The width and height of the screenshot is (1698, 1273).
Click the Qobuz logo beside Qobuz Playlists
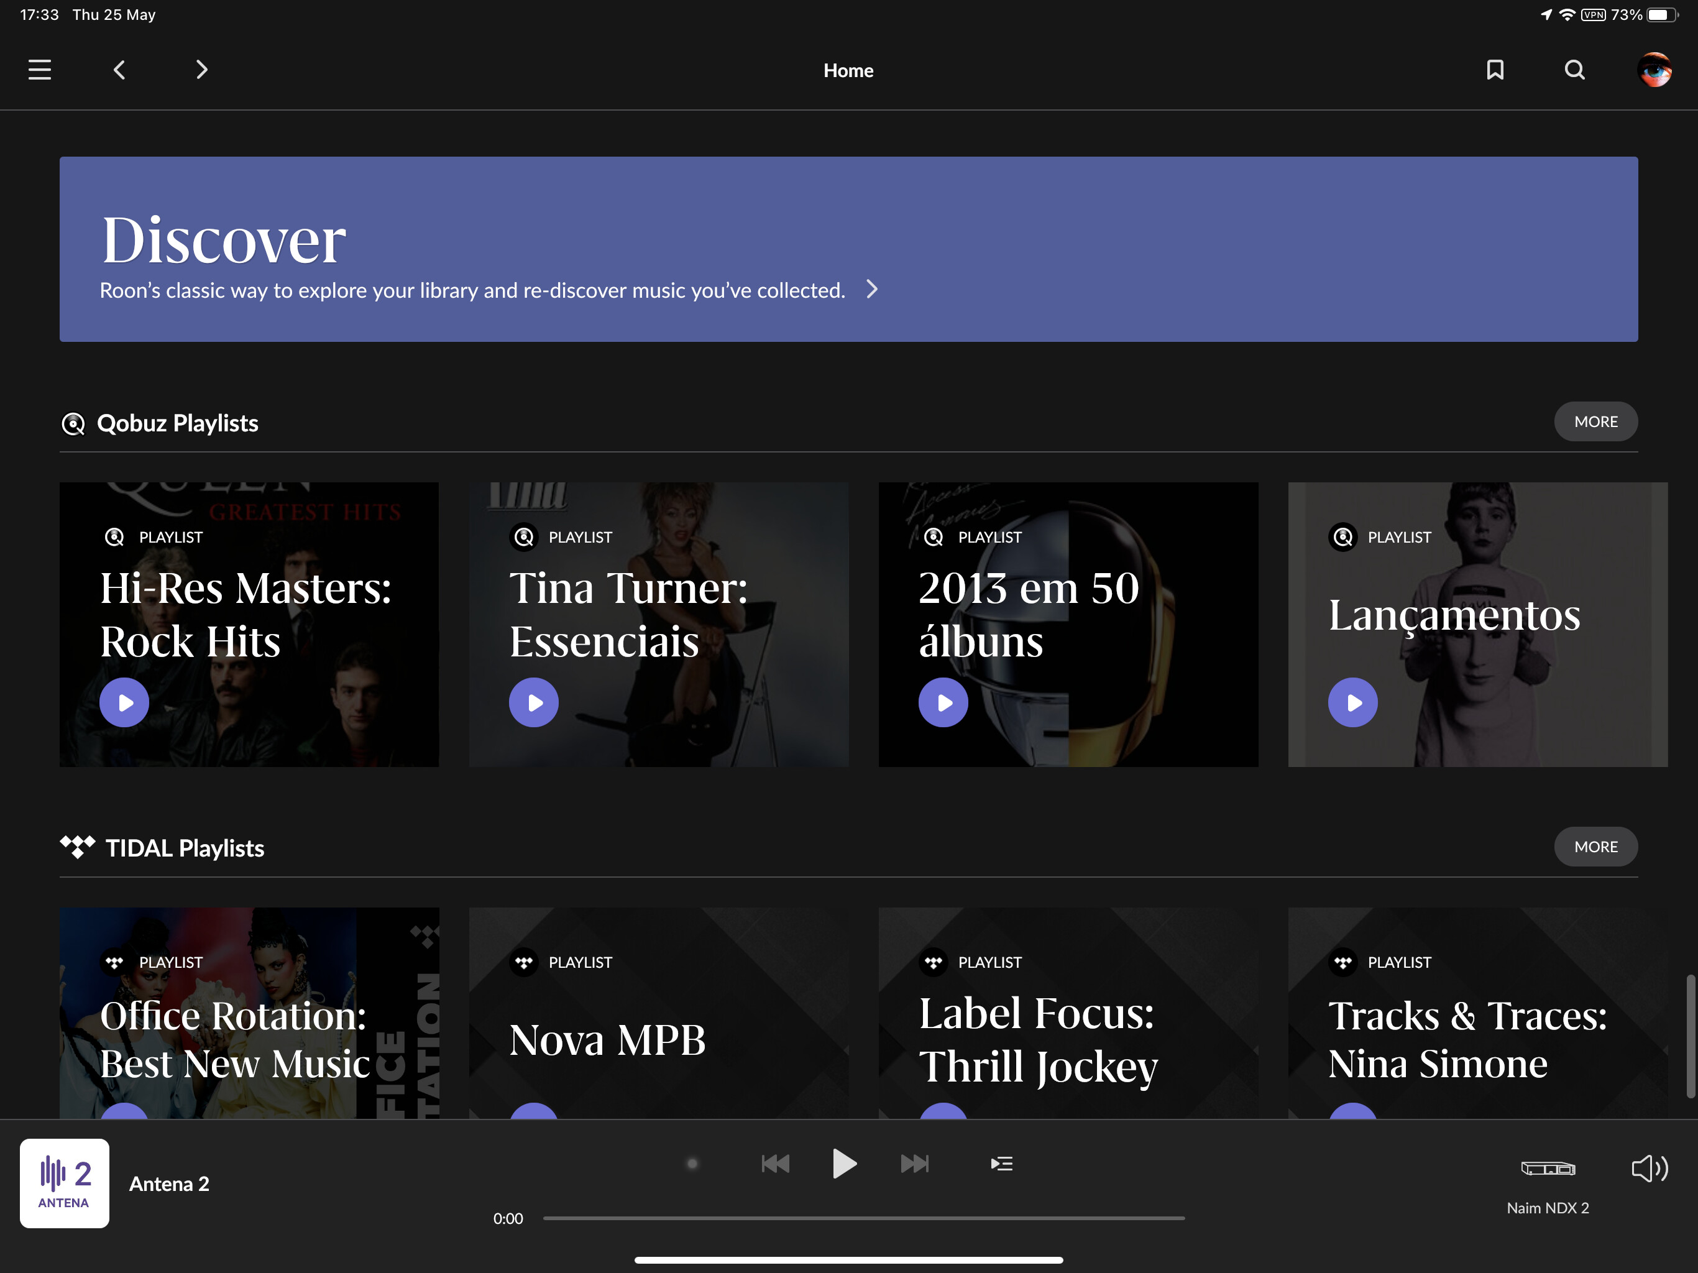coord(73,423)
